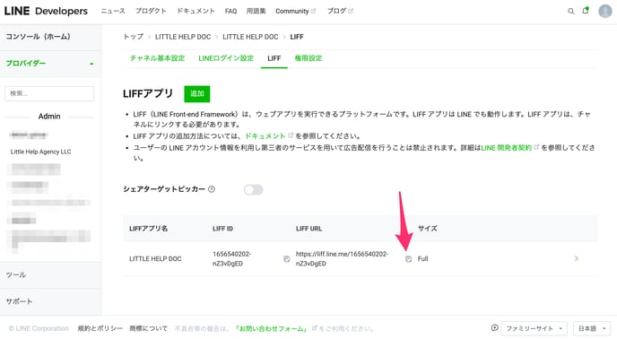617x339 pixels.
Task: Open the ニュース menu
Action: (x=113, y=11)
